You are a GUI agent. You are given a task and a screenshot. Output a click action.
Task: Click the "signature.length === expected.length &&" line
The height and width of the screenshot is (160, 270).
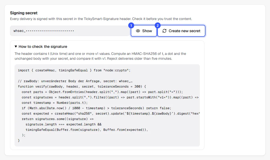[x=63, y=124]
